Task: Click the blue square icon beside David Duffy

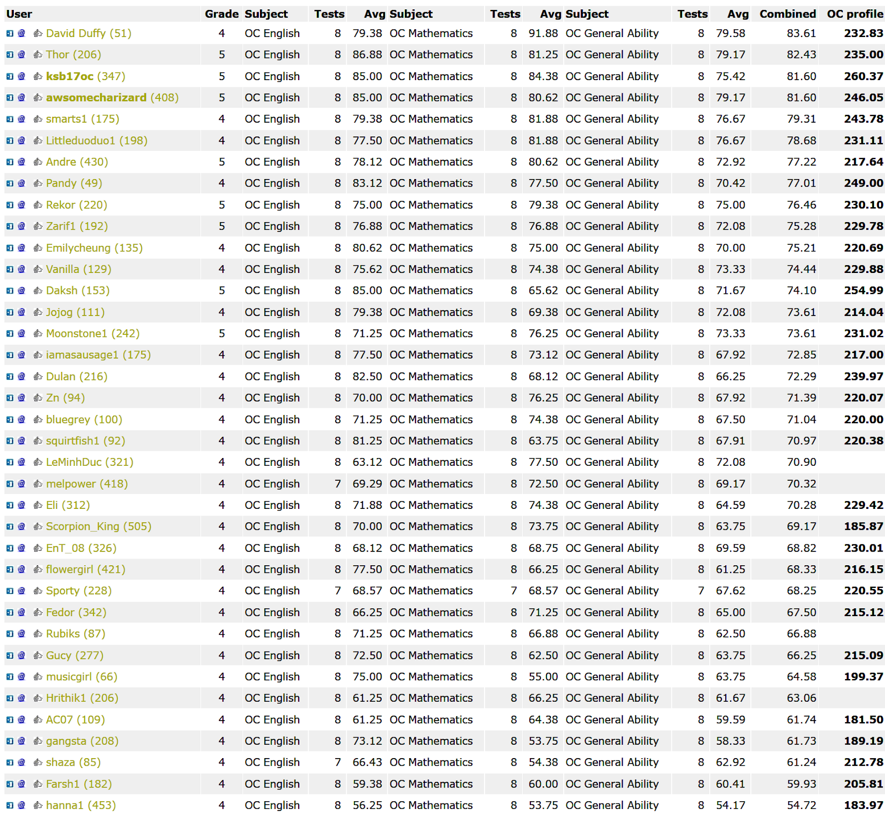Action: coord(10,33)
